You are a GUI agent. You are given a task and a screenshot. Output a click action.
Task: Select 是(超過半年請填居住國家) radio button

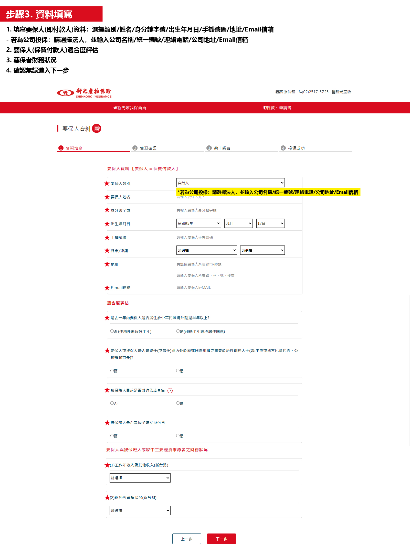coord(178,331)
